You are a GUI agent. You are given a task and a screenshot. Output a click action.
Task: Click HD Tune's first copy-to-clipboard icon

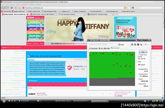[x=132, y=45]
